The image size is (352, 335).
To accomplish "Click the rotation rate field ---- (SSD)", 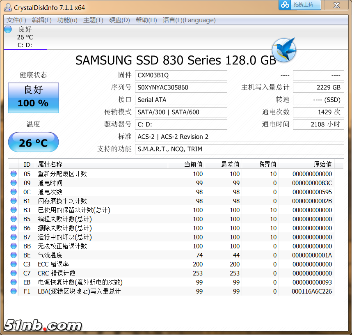I will [x=318, y=100].
